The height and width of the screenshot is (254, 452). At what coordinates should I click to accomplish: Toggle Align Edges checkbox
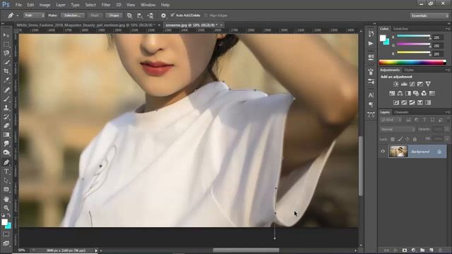206,16
